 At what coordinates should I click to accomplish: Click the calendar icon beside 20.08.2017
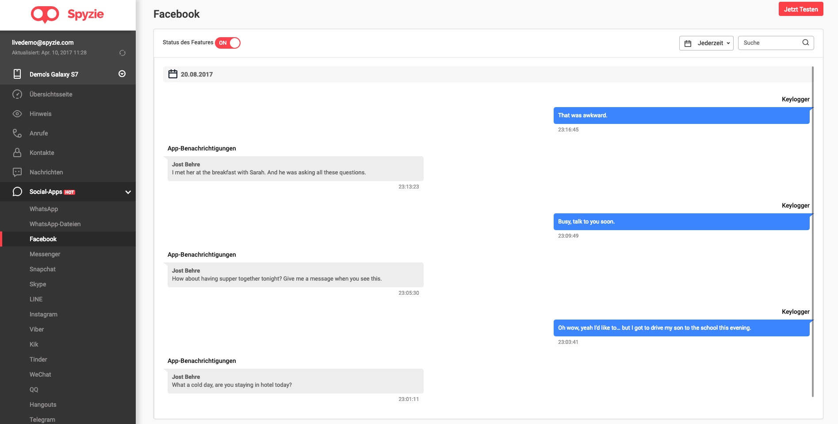pyautogui.click(x=173, y=74)
